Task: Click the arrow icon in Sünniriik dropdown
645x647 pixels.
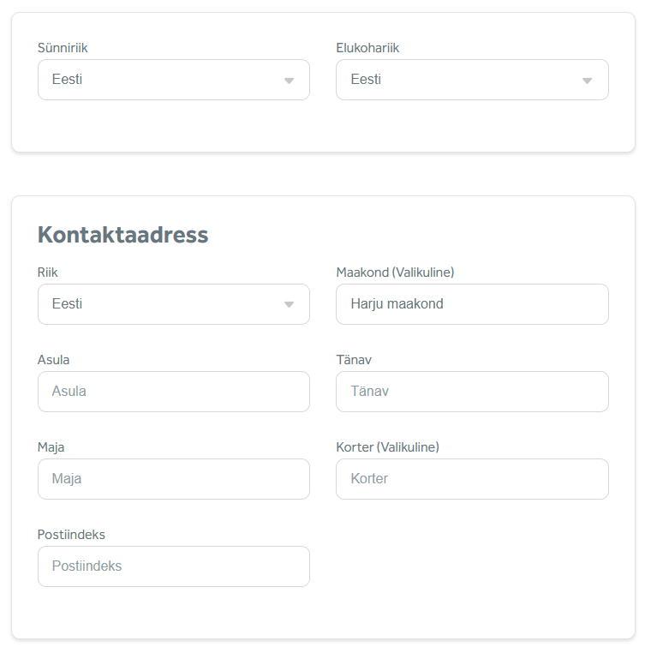Action: (x=289, y=81)
